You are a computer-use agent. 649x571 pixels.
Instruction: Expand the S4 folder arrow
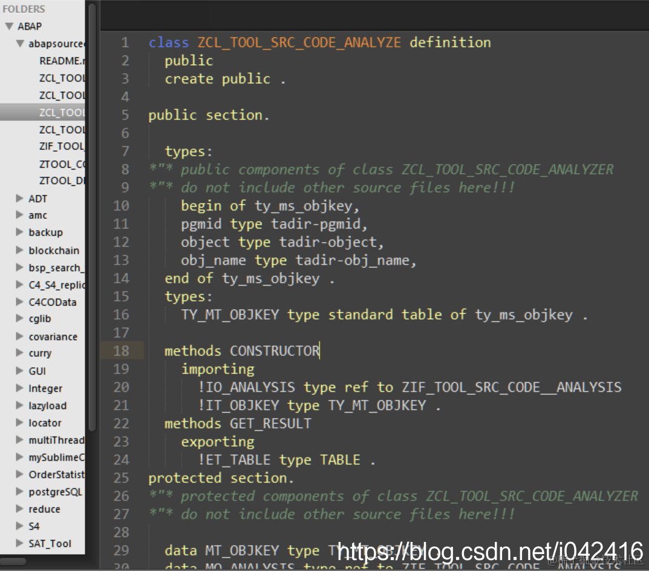point(19,526)
